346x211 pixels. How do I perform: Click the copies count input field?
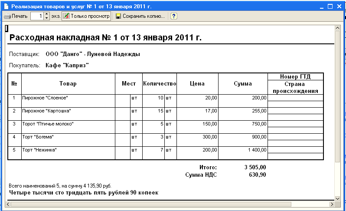click(37, 16)
